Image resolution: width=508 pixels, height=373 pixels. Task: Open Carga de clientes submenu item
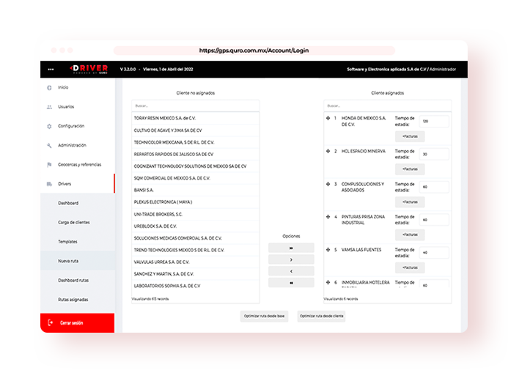[x=78, y=223]
